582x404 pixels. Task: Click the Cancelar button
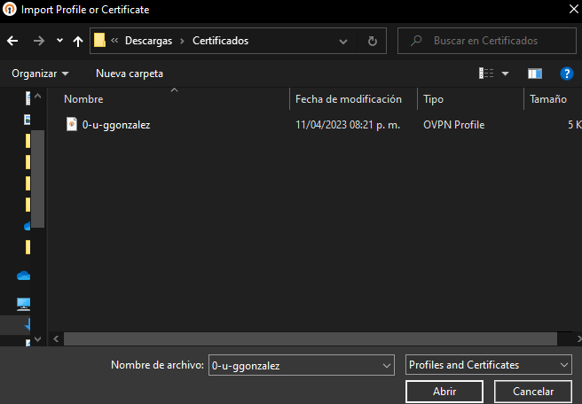(x=533, y=392)
